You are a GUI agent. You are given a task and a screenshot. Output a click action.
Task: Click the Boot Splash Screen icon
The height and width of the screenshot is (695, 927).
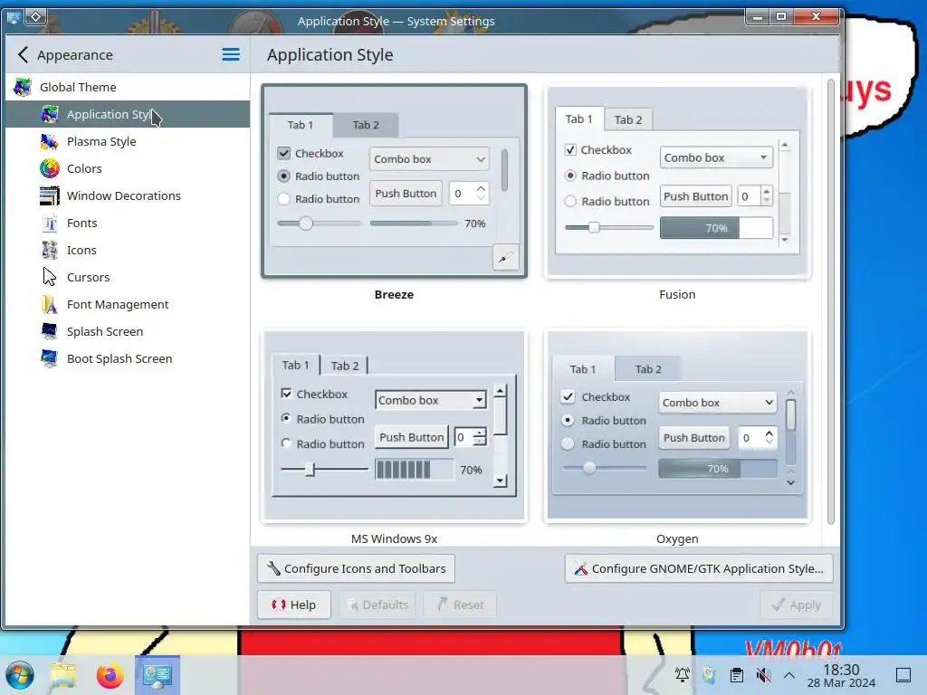coord(50,358)
